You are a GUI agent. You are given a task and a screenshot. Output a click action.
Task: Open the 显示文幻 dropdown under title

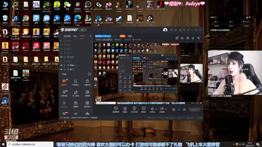click(118, 40)
